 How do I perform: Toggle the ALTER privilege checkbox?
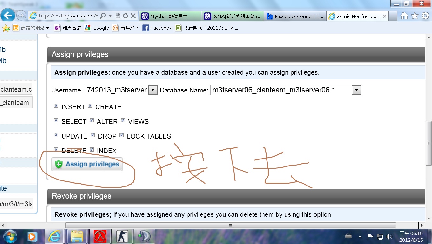click(x=92, y=120)
